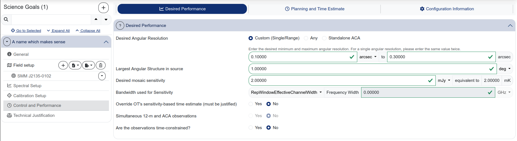The image size is (517, 141).
Task: Click the search magnifier icon
Action: [x=6, y=19]
